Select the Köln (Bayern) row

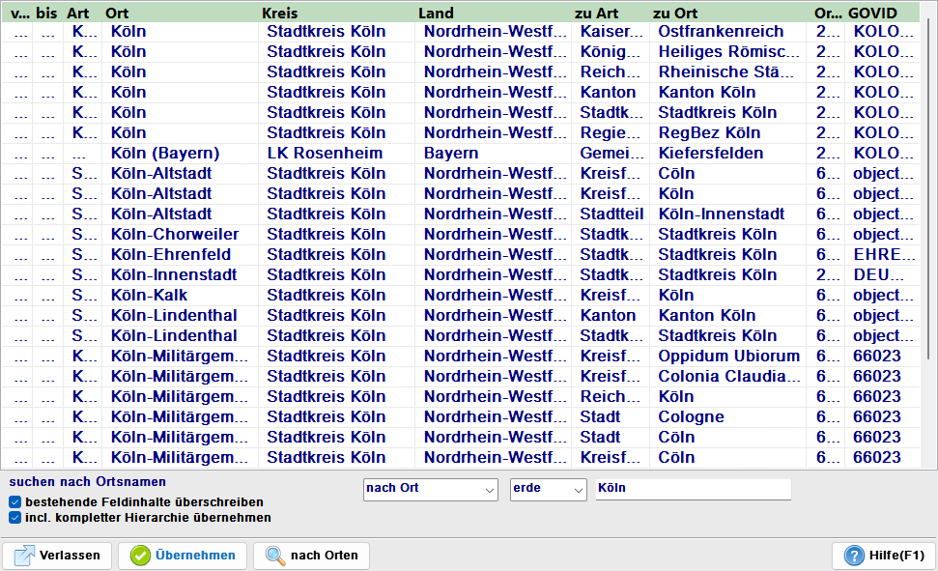pyautogui.click(x=165, y=154)
